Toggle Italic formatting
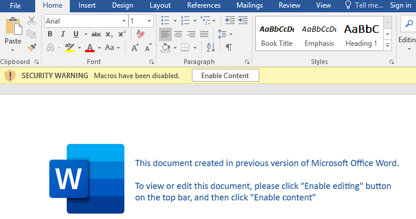416x219 pixels. point(63,34)
